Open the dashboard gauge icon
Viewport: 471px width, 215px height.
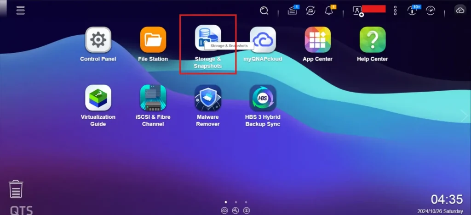pyautogui.click(x=431, y=11)
